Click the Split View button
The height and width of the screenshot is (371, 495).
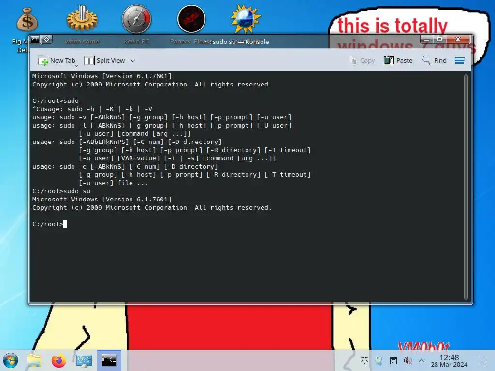104,60
